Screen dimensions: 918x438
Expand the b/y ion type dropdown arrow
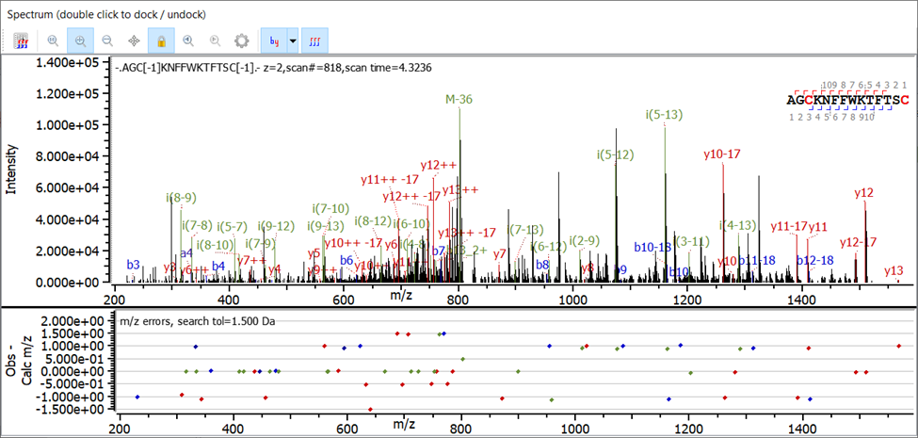[x=293, y=41]
